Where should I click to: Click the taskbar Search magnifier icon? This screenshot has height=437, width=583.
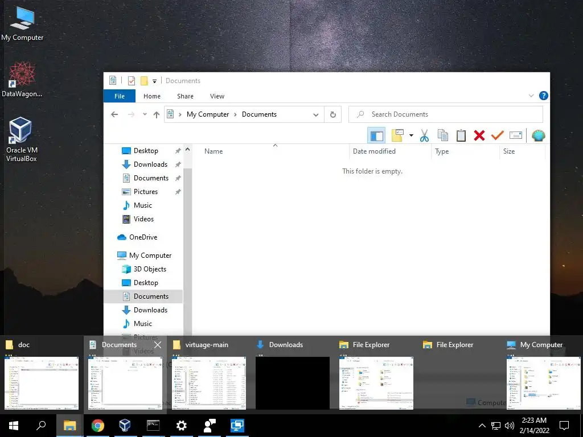tap(41, 426)
